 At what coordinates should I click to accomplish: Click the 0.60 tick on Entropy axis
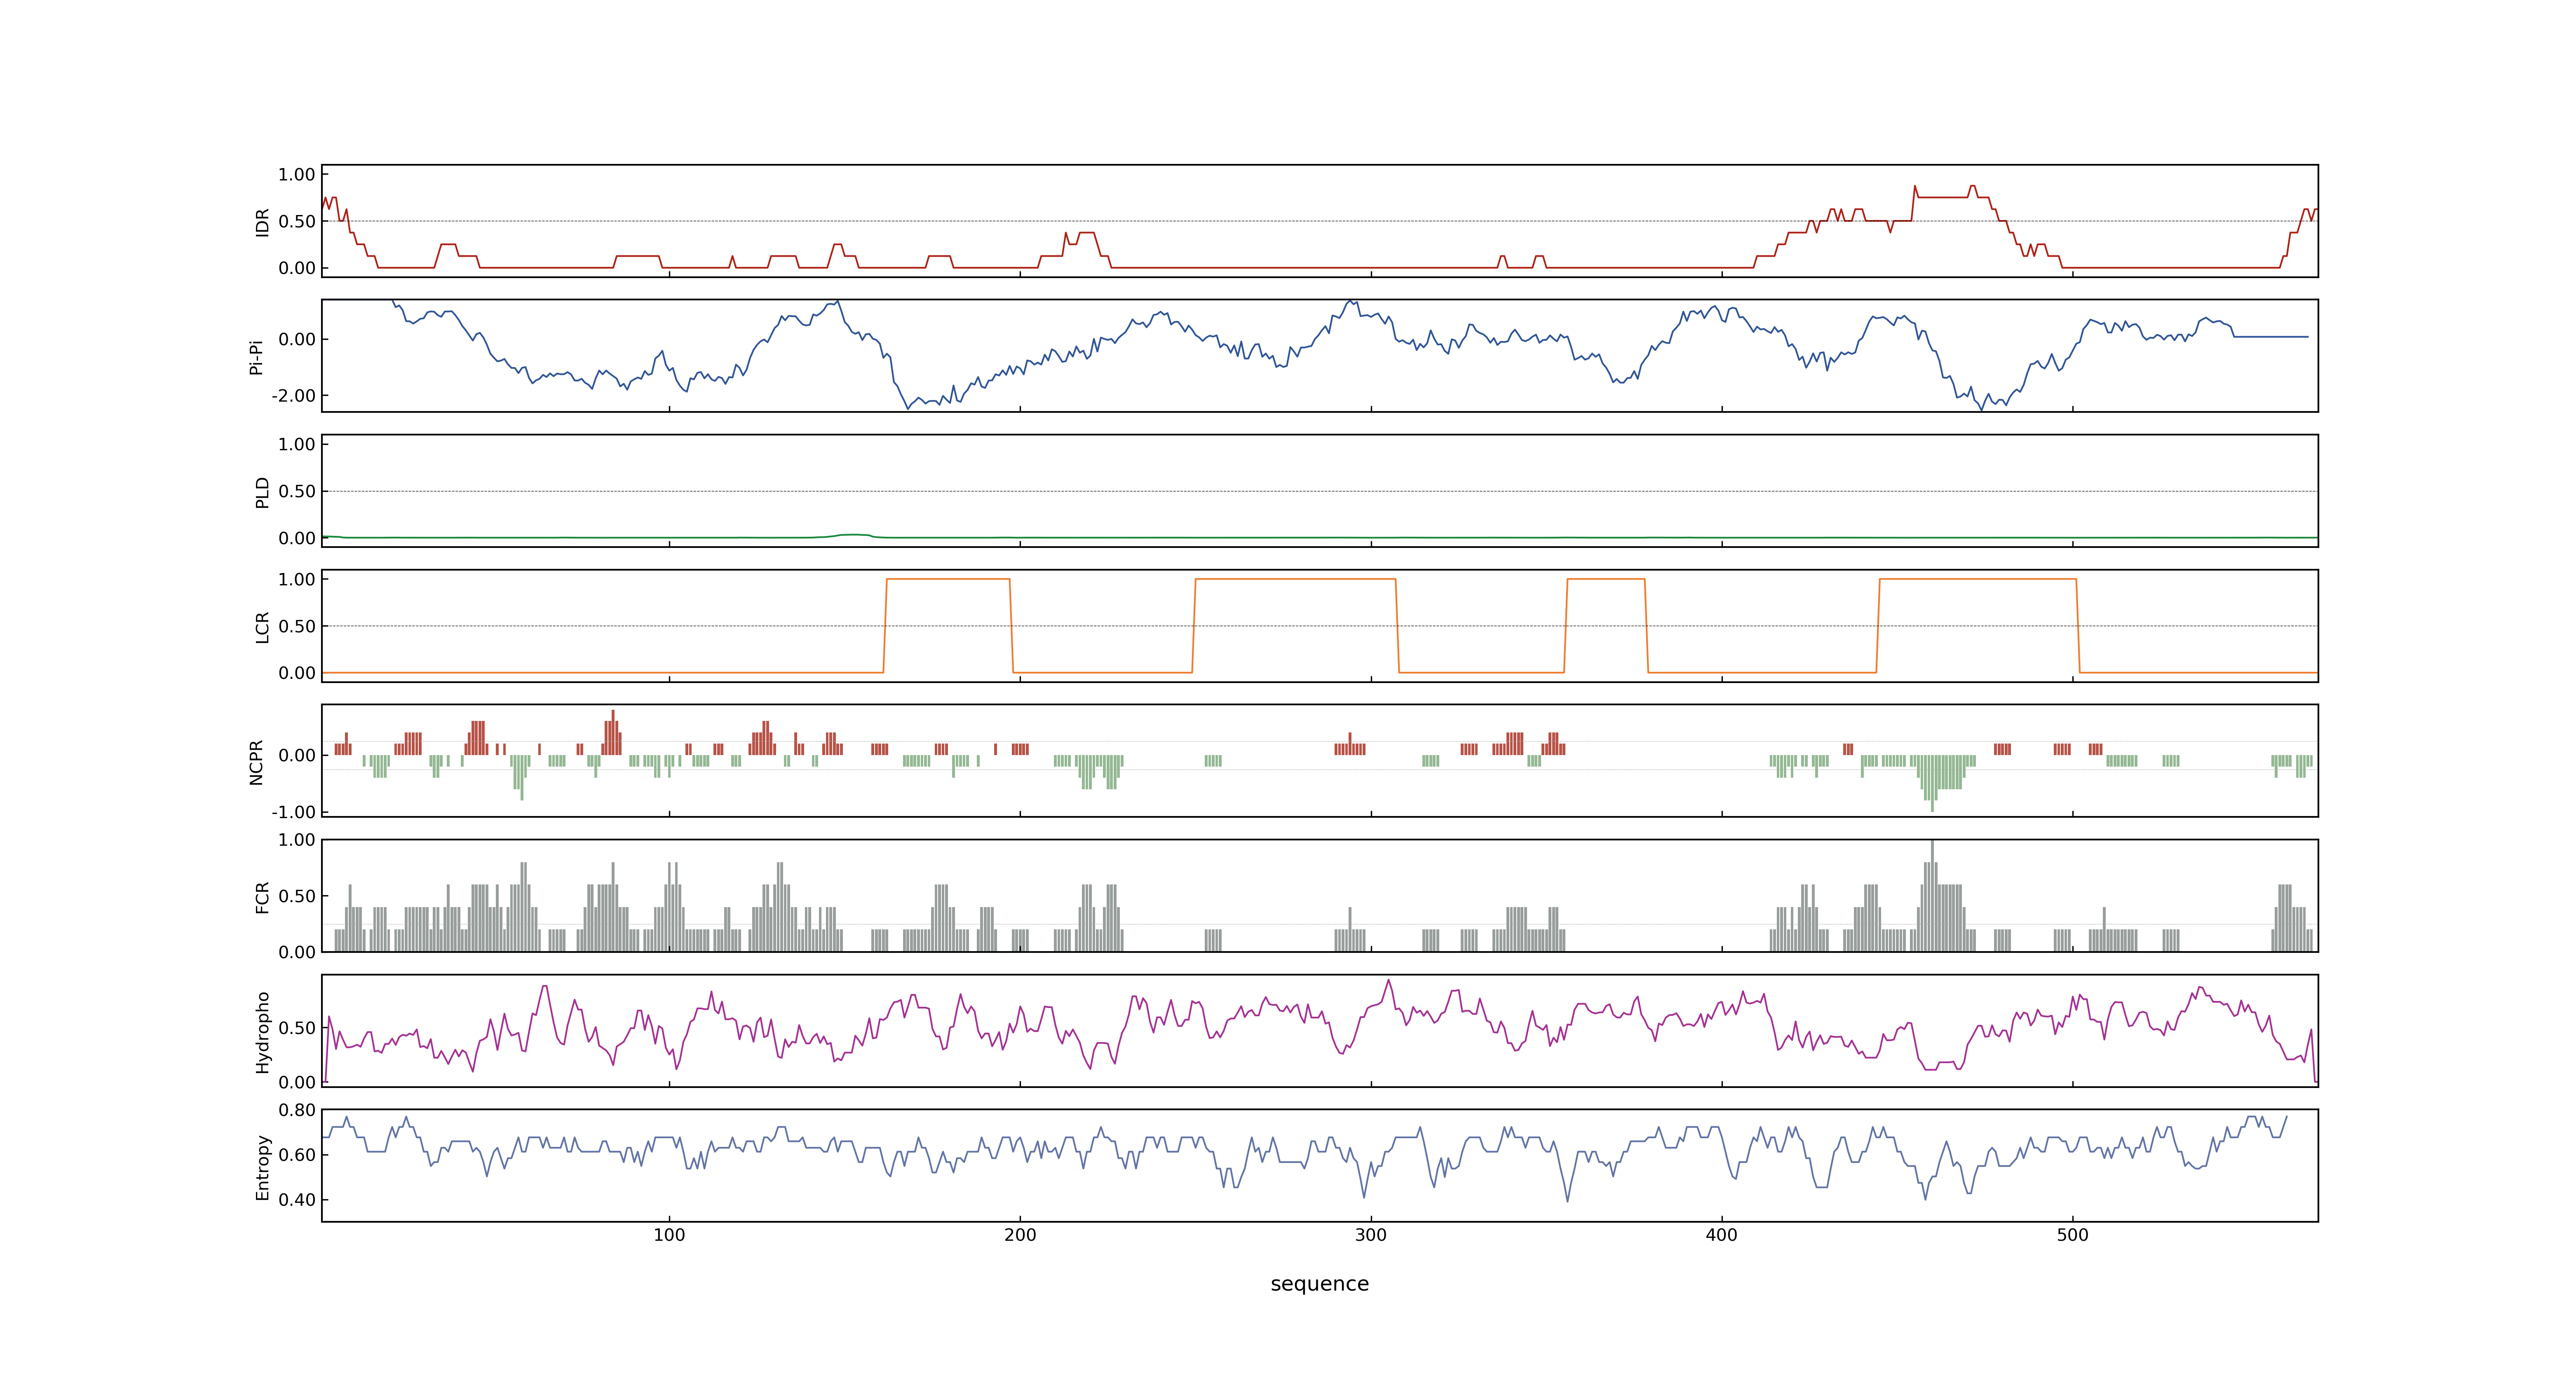coord(297,1155)
